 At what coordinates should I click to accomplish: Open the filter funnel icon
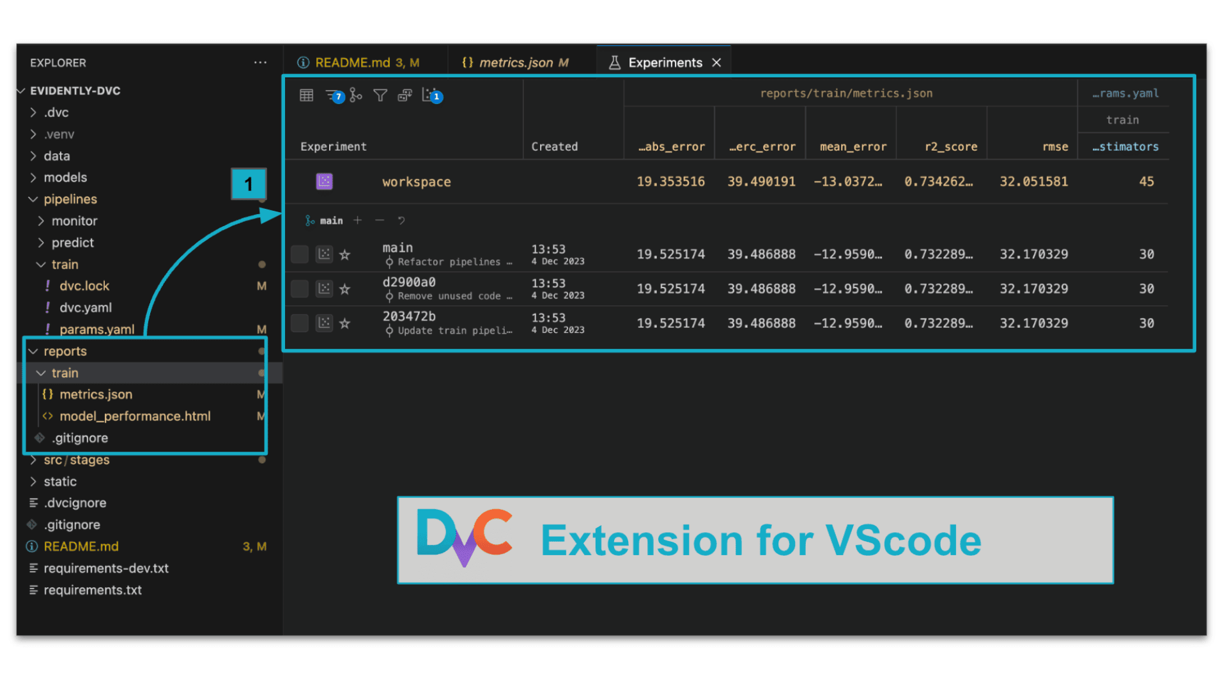click(x=380, y=96)
